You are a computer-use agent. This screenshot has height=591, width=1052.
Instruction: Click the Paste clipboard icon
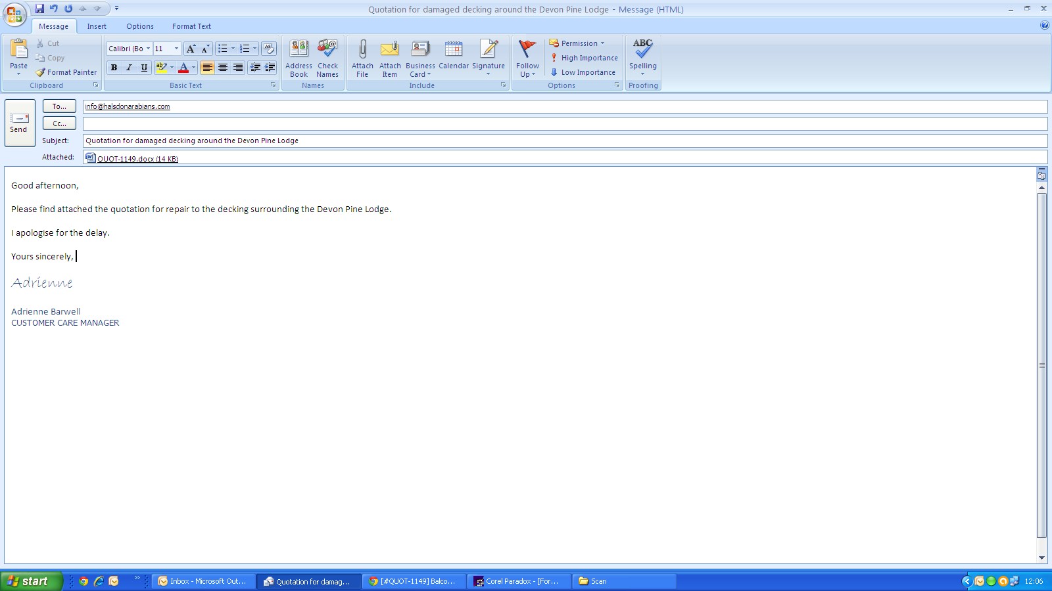pyautogui.click(x=19, y=50)
